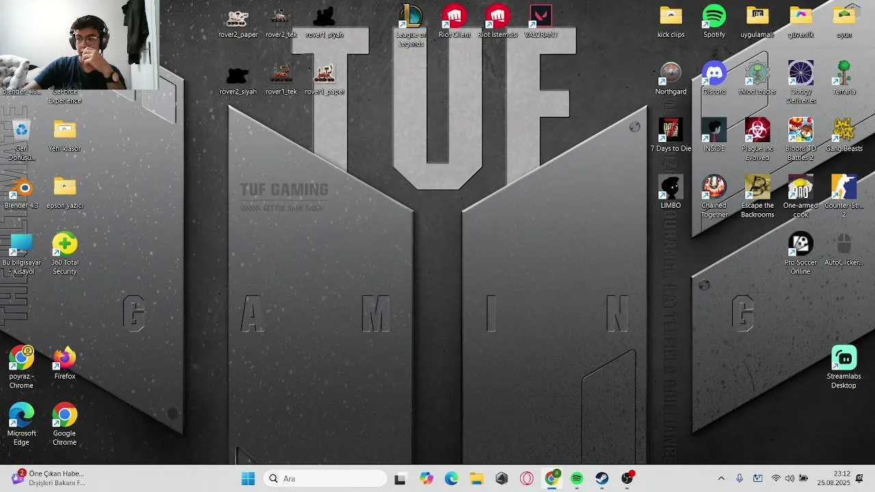The width and height of the screenshot is (875, 492).
Task: Open File Explorer from the taskbar
Action: pos(476,478)
